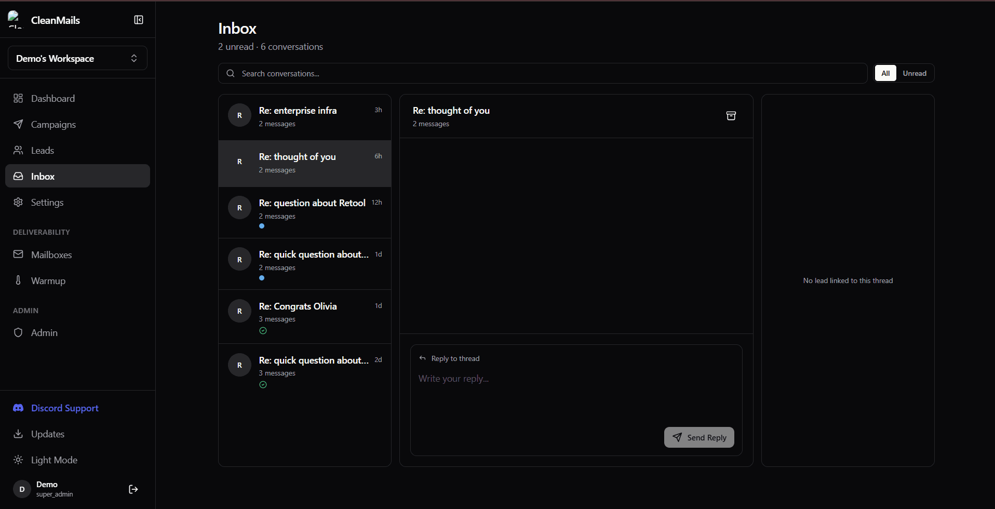The height and width of the screenshot is (509, 995).
Task: Select Inbox in the sidebar
Action: [x=77, y=176]
